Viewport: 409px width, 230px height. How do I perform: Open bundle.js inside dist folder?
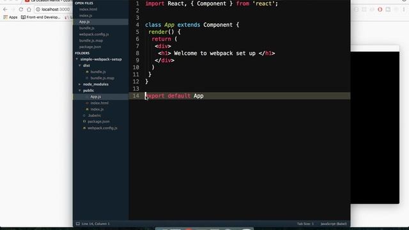98,72
